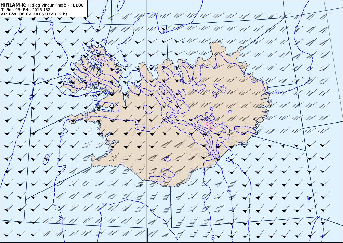343x243 pixels.
Task: Click the bold HIRLAM-K model name
Action: (13, 5)
